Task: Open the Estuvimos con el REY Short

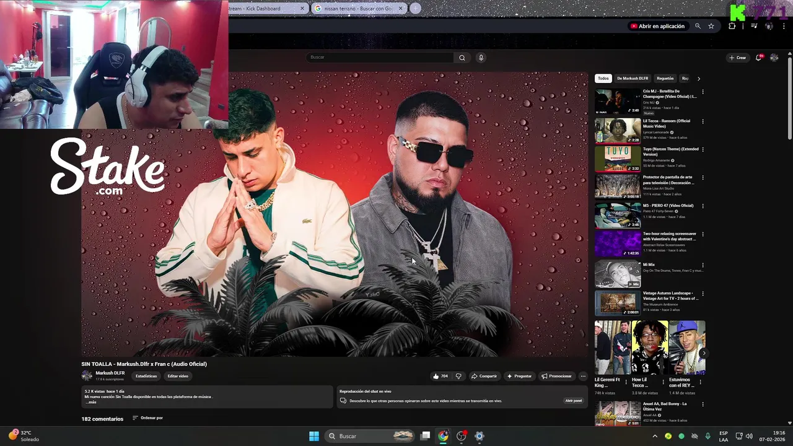Action: [x=687, y=348]
